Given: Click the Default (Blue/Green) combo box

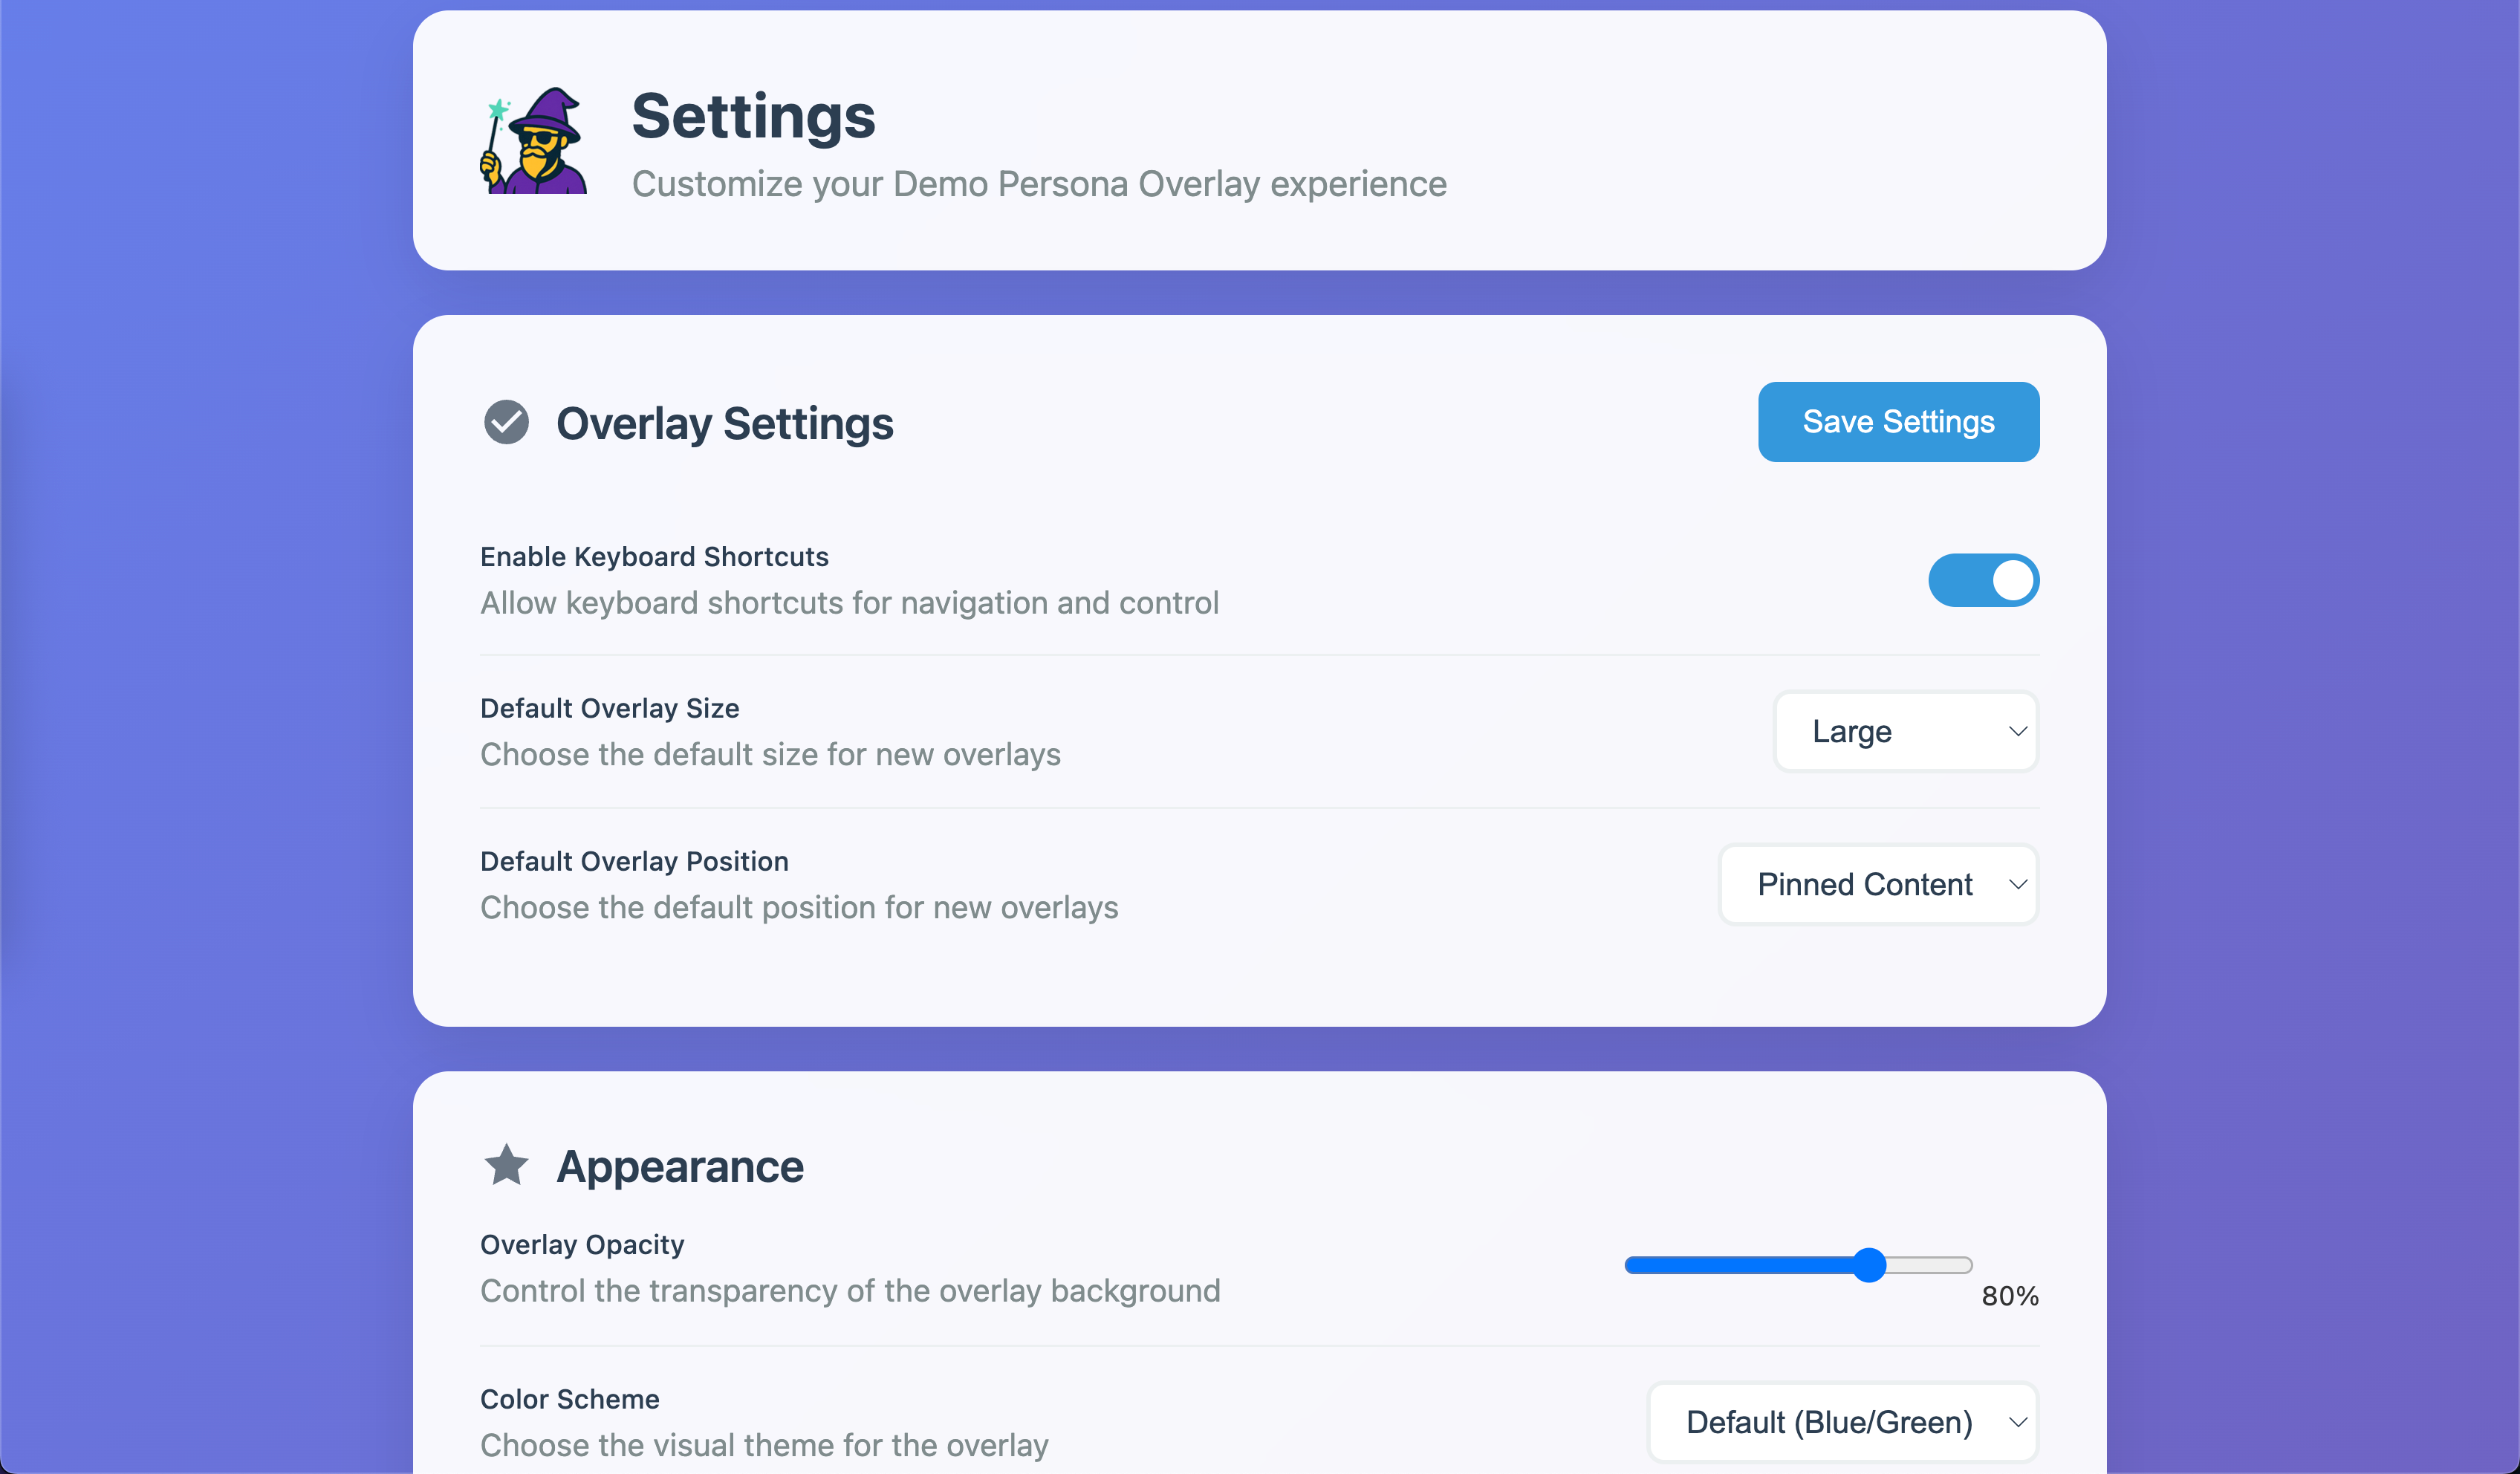Looking at the screenshot, I should [x=1841, y=1421].
